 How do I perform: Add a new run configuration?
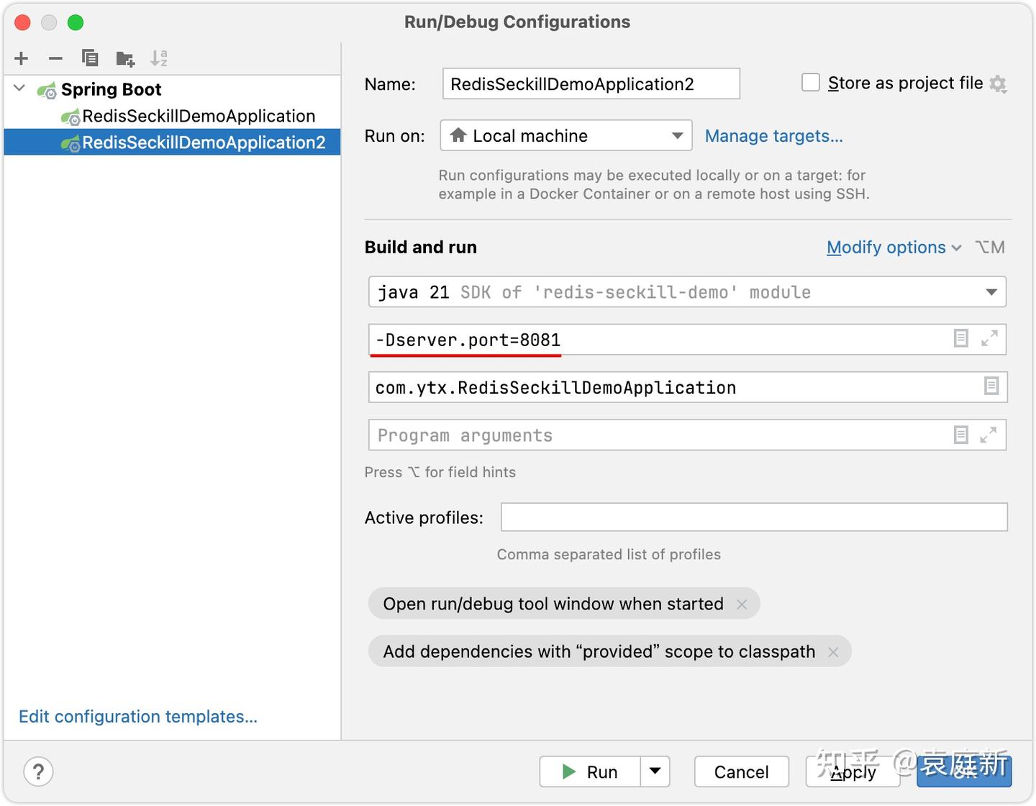pyautogui.click(x=21, y=58)
